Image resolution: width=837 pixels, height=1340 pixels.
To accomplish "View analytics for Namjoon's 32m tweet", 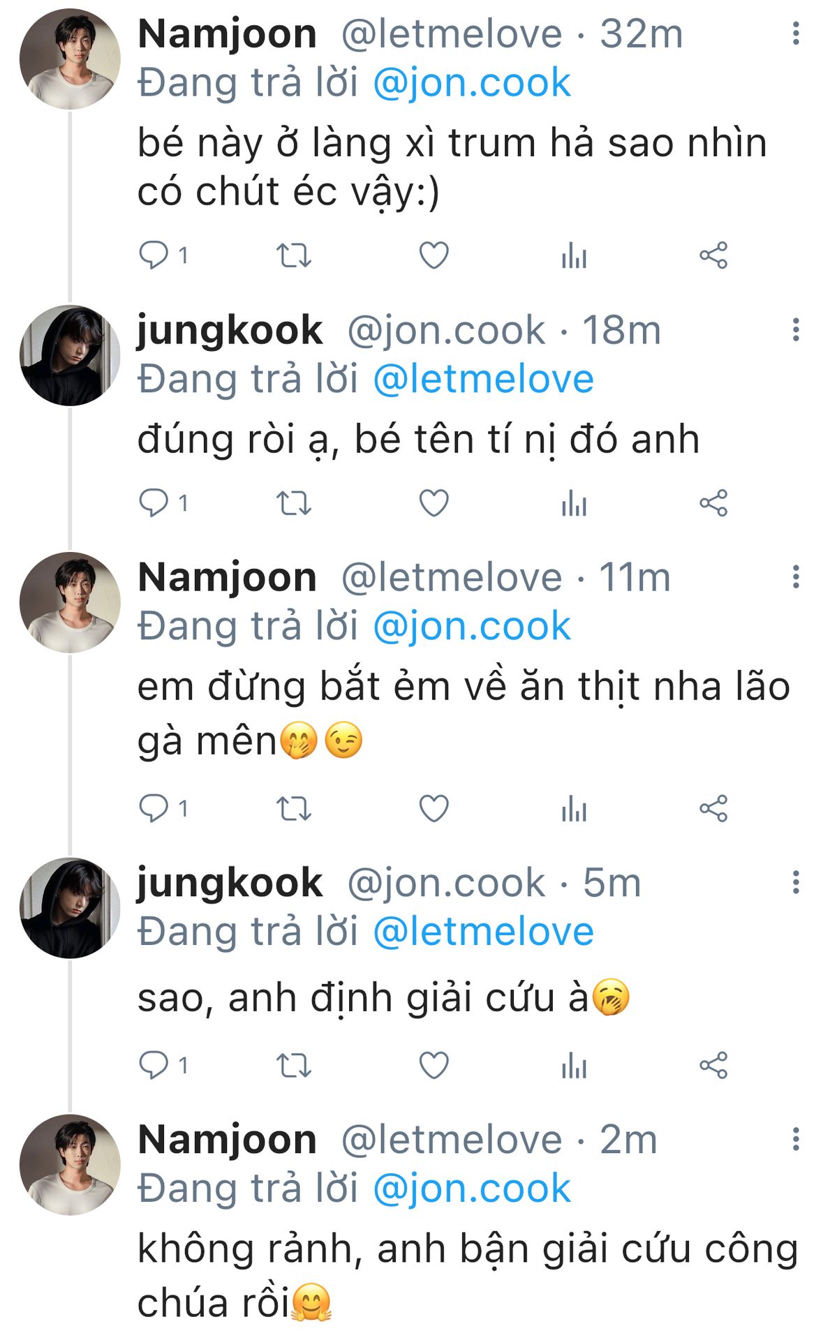I will pos(574,255).
